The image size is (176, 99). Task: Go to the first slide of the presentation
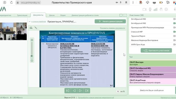pos(68,90)
